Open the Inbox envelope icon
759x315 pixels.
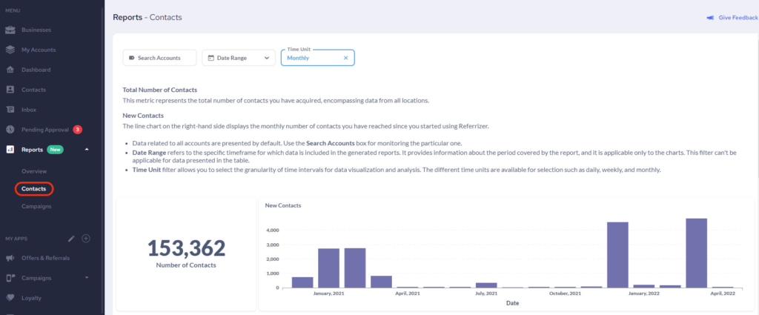click(10, 110)
